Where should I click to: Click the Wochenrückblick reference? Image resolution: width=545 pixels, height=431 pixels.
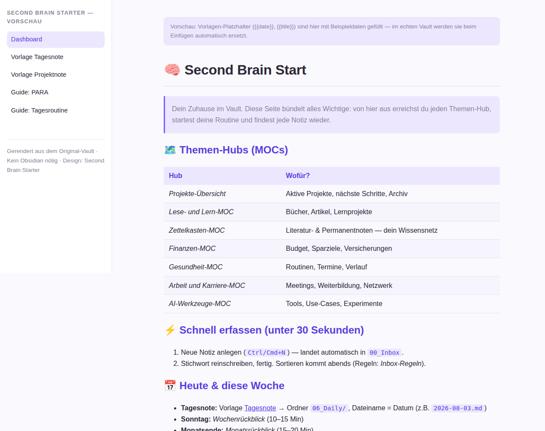pyautogui.click(x=239, y=419)
